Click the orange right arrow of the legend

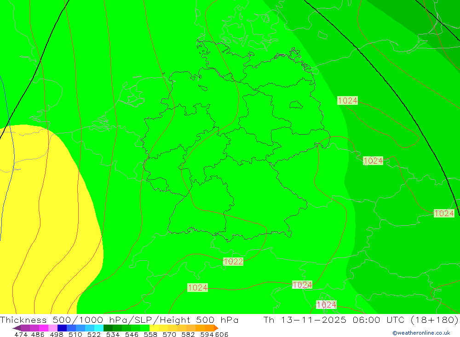pyautogui.click(x=217, y=328)
